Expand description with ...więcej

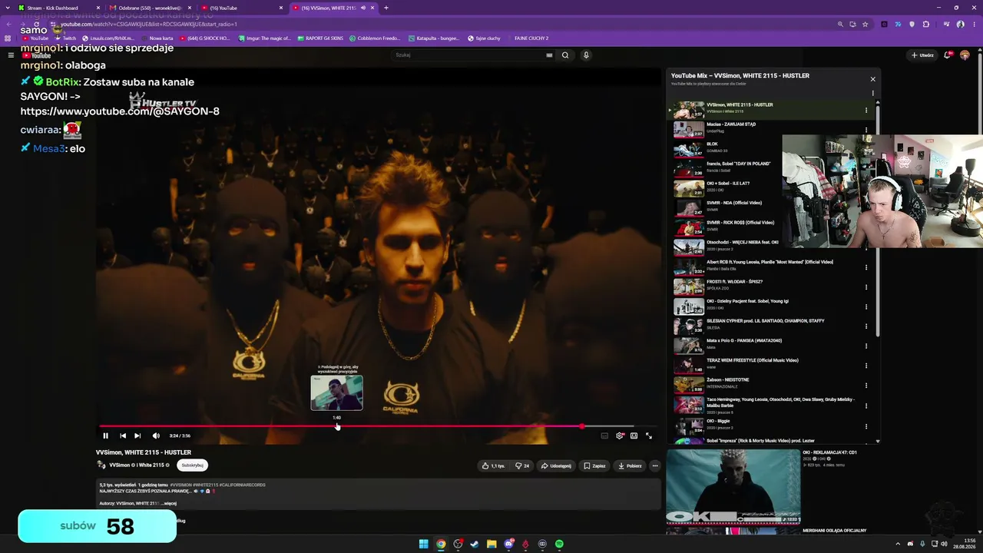pyautogui.click(x=168, y=503)
